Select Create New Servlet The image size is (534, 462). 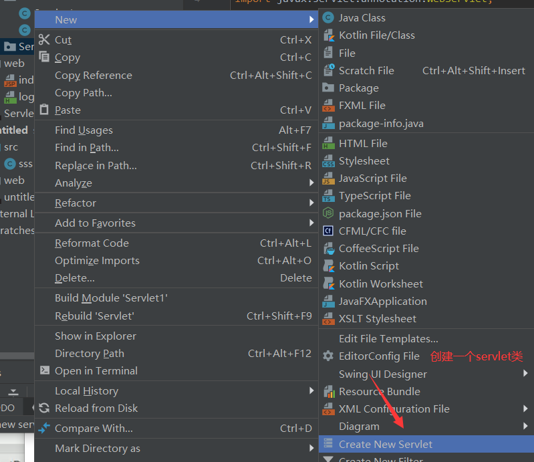click(386, 444)
